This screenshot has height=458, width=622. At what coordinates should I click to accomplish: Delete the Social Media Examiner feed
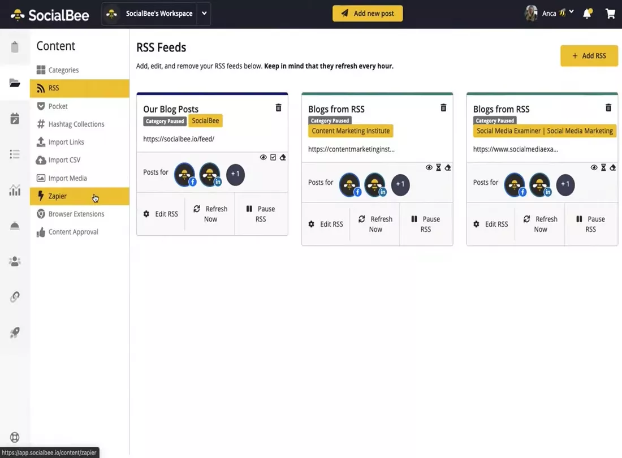(608, 107)
